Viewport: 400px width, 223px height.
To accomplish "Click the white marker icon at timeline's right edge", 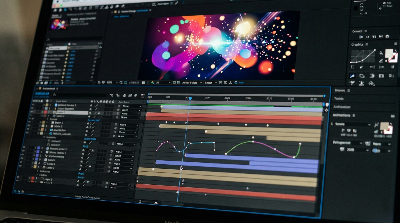I will point(327,105).
